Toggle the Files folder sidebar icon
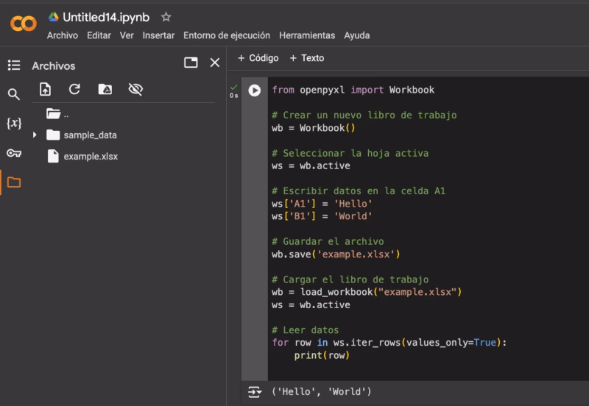Screen dimensions: 589x406 tap(14, 182)
